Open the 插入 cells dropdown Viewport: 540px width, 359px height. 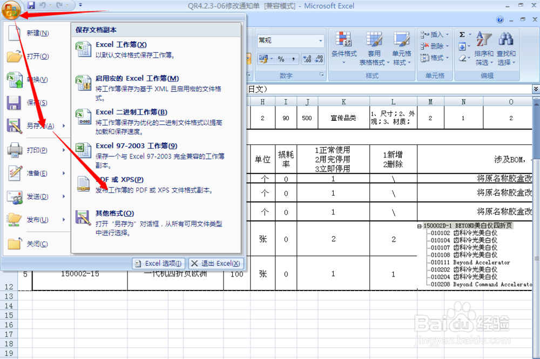tap(435, 34)
